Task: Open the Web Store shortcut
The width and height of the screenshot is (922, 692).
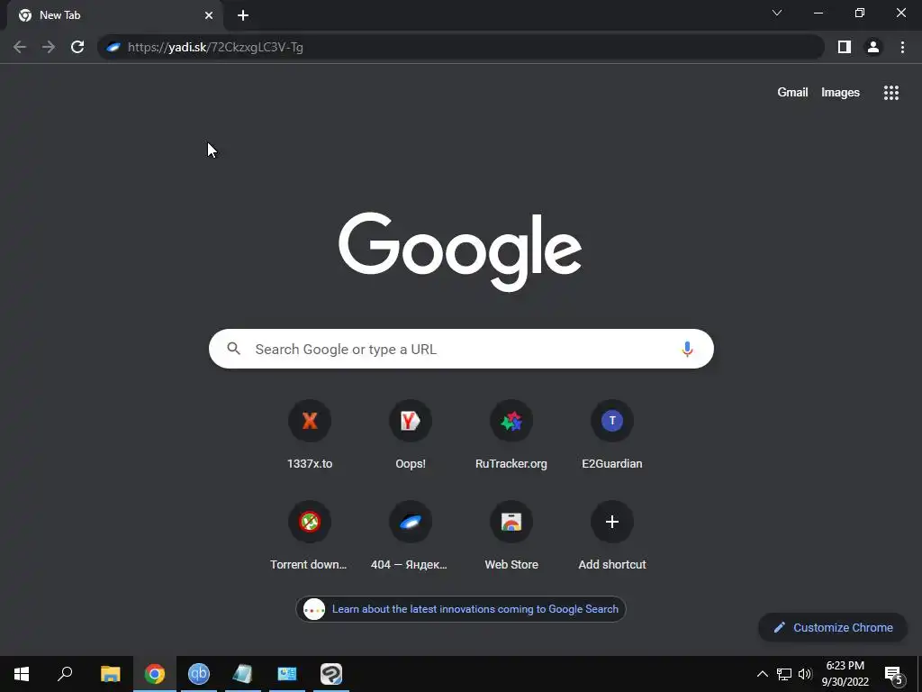Action: point(511,535)
